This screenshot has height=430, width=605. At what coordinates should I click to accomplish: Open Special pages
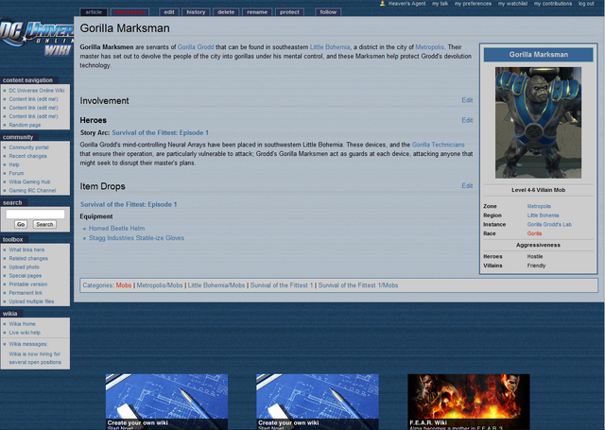point(26,276)
